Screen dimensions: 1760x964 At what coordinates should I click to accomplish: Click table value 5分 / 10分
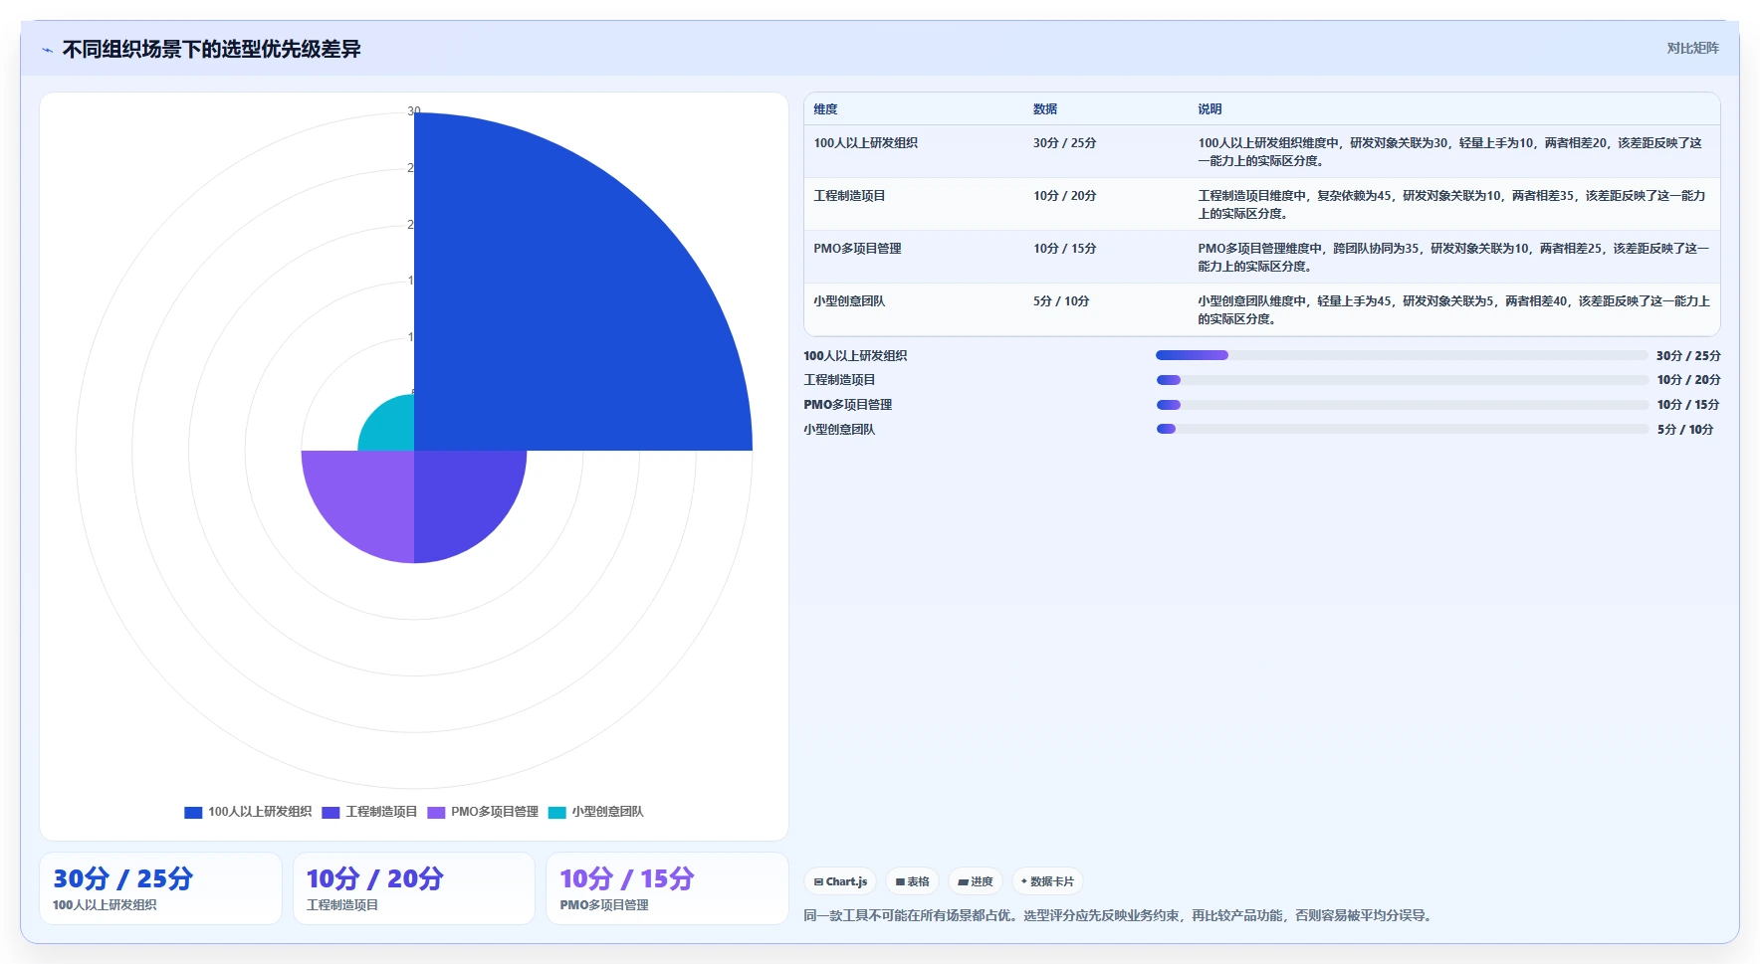click(x=1061, y=301)
